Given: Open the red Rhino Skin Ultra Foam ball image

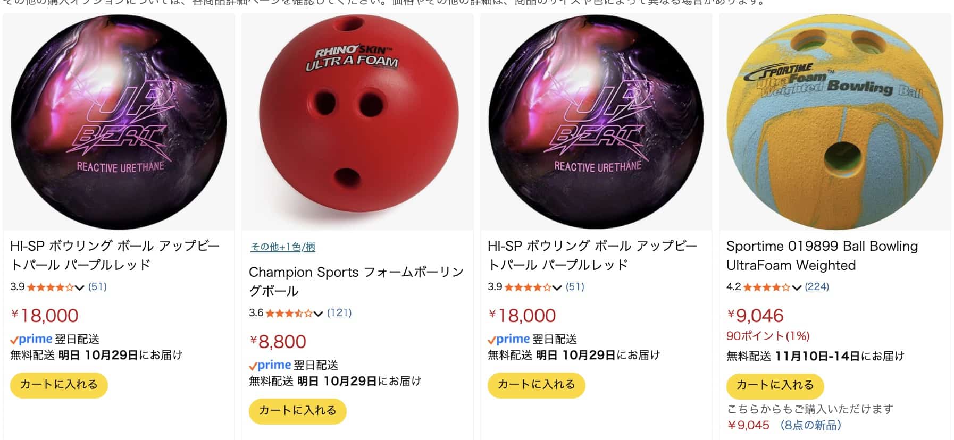Looking at the screenshot, I should 357,122.
